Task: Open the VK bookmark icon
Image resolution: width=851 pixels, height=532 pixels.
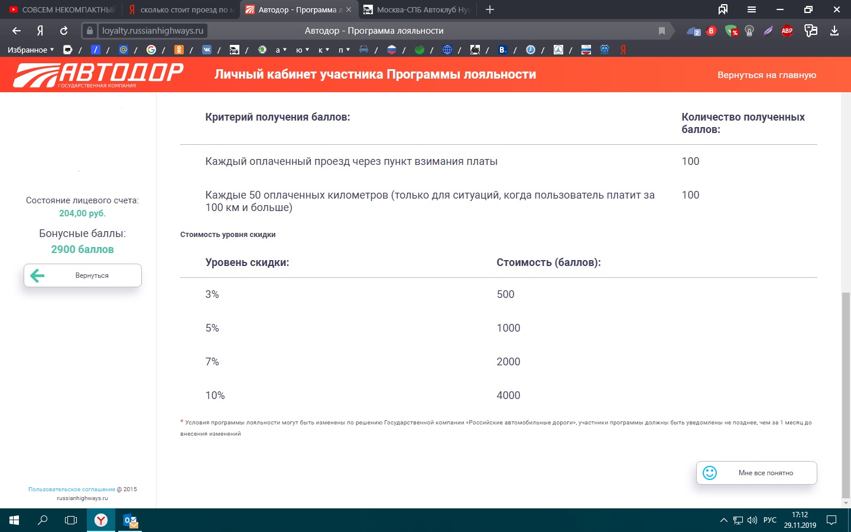Action: [x=207, y=50]
